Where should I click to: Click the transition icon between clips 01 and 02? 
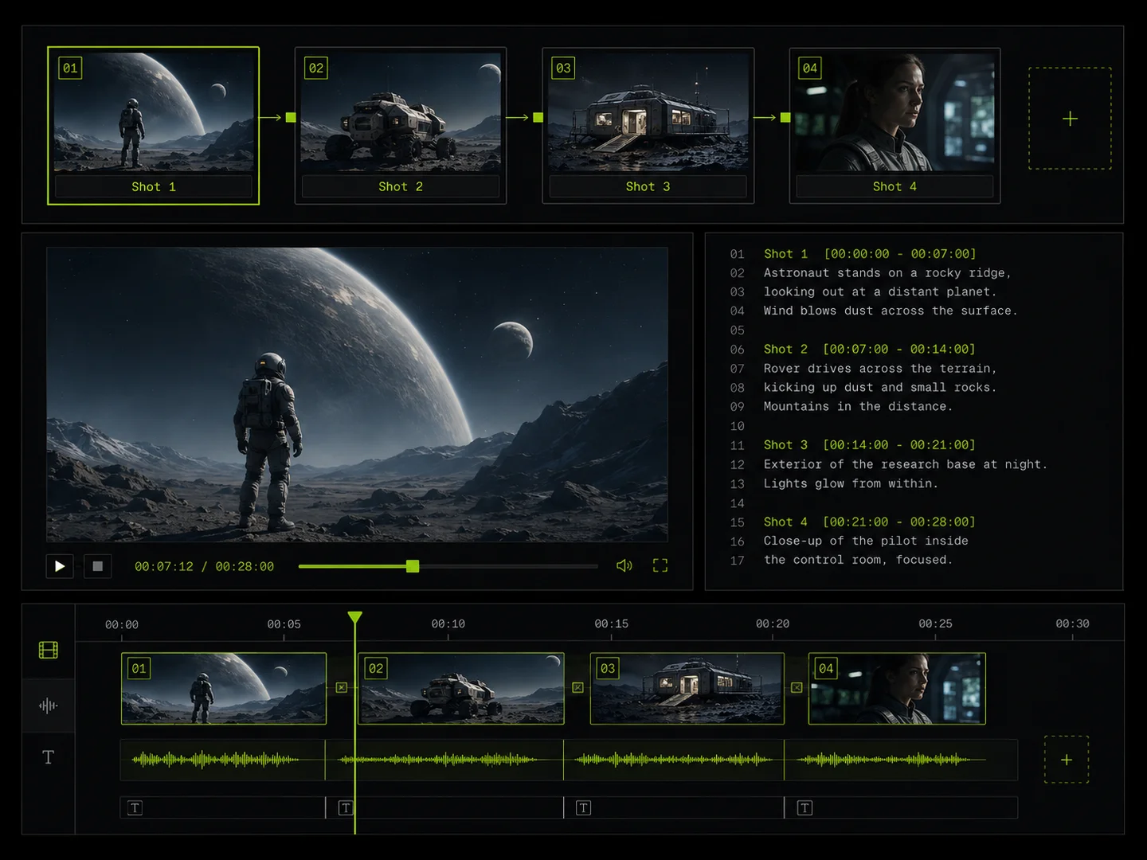tap(342, 687)
